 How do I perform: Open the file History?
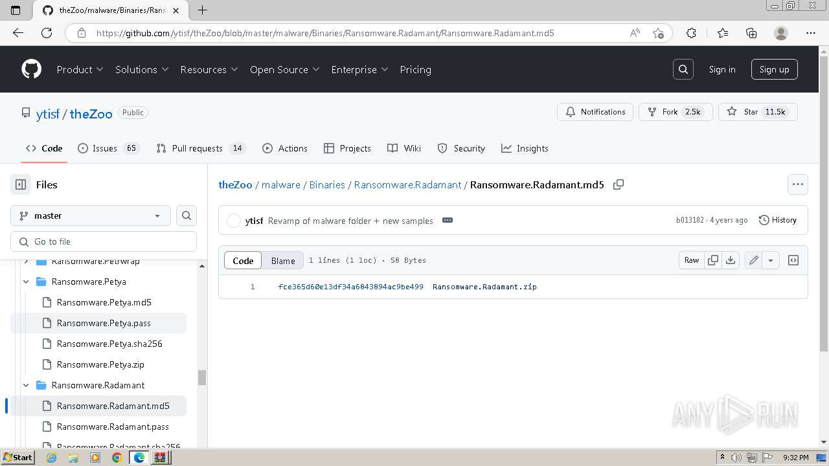(778, 220)
